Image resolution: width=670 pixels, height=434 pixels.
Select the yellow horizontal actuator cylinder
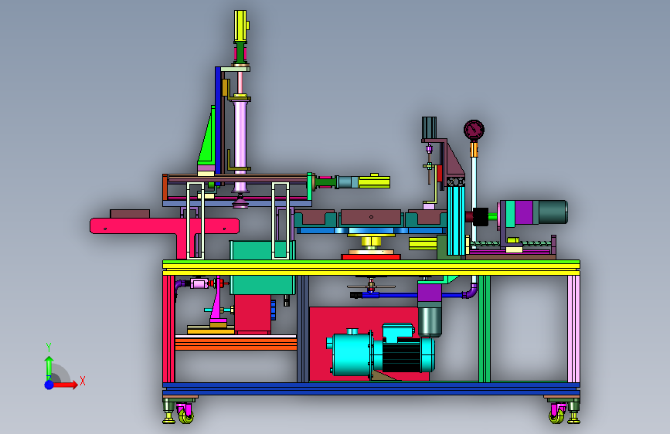(x=374, y=182)
